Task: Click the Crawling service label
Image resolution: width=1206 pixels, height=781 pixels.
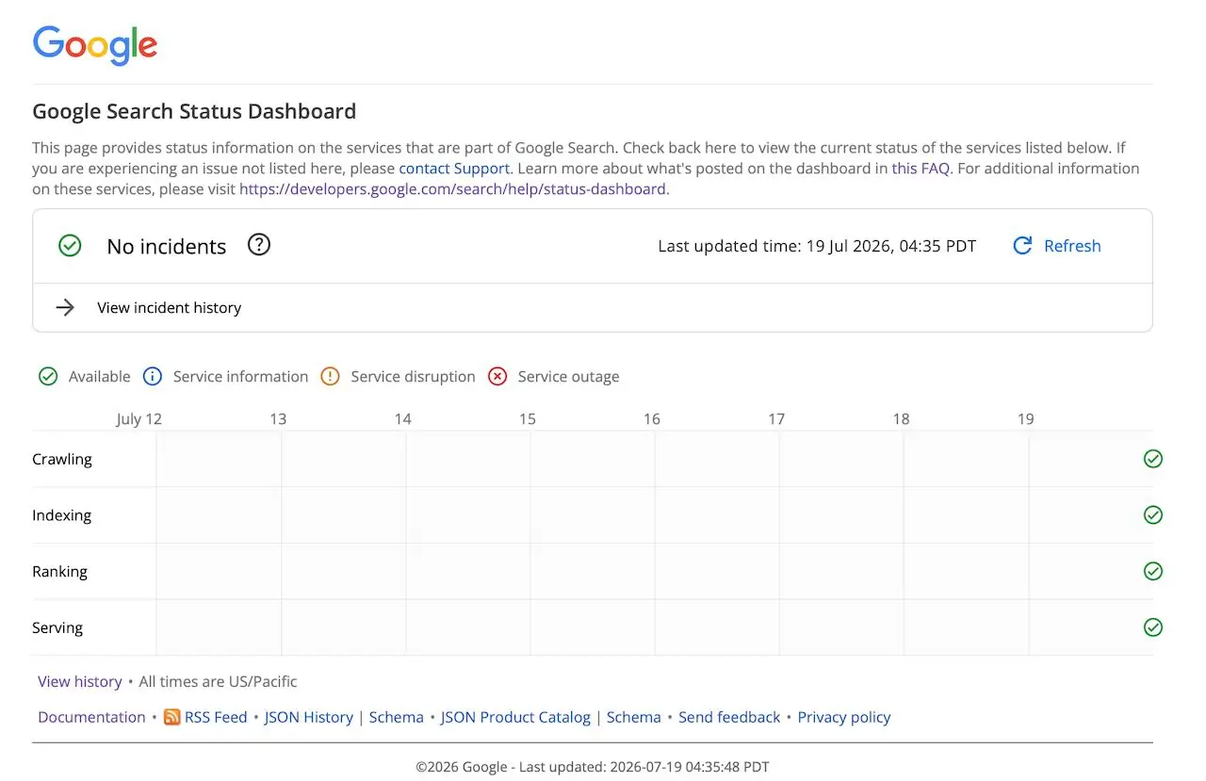Action: (x=62, y=459)
